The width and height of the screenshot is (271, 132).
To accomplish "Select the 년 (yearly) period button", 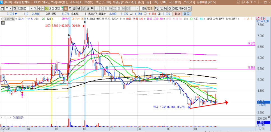I will 79,8.
